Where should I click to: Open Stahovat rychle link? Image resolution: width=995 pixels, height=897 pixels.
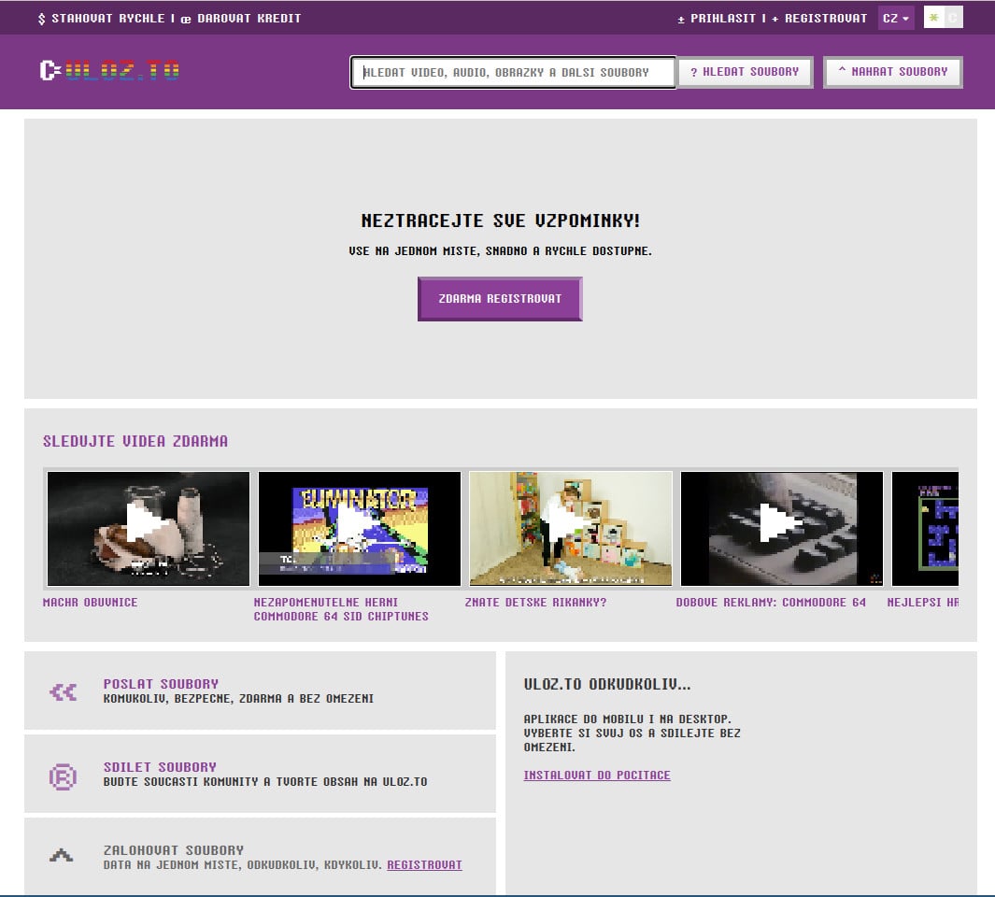tap(102, 19)
